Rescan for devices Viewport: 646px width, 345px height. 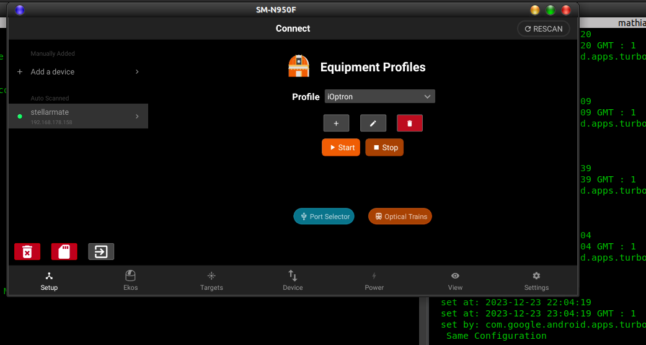point(544,29)
